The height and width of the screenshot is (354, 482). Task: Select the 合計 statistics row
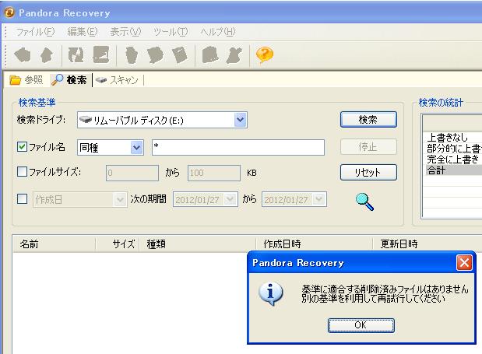coord(452,170)
